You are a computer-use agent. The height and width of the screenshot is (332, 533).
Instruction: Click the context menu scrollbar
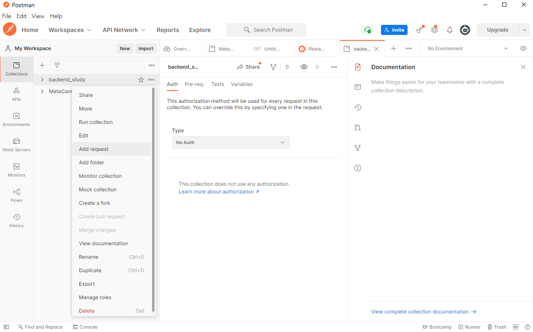click(153, 200)
